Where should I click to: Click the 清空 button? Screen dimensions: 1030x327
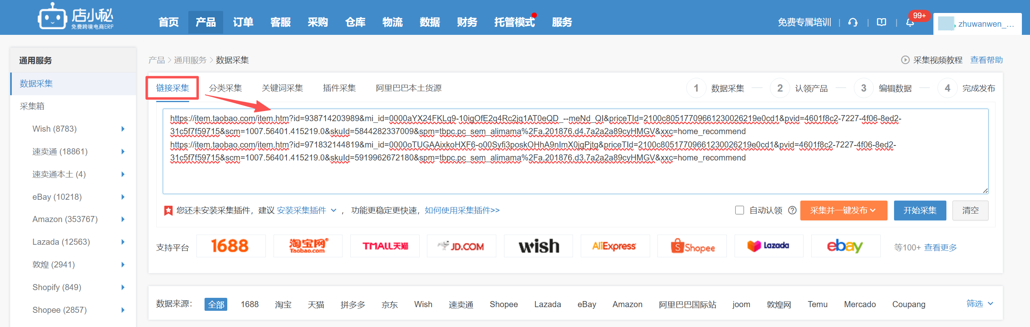tap(970, 210)
